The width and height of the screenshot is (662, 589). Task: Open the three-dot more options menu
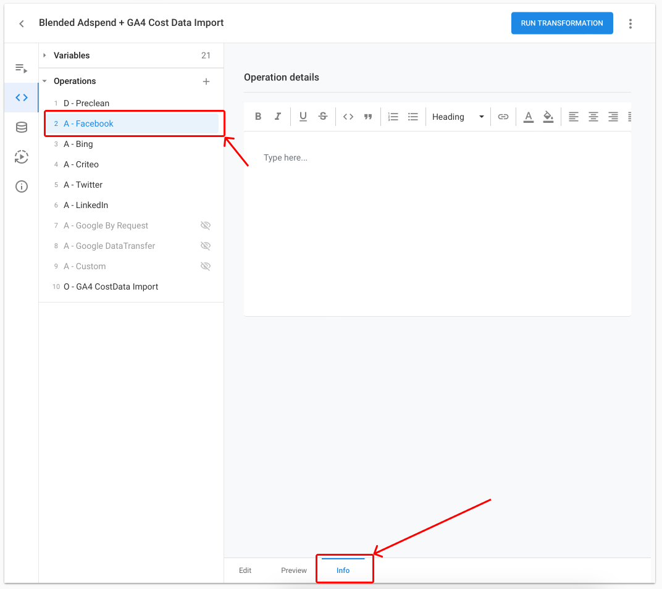630,23
